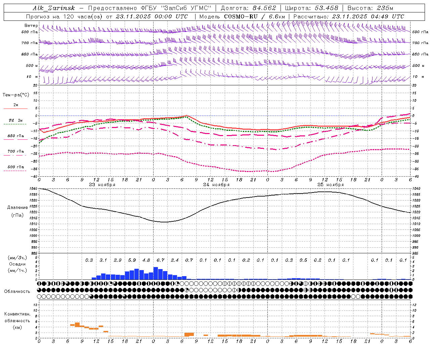Screen dimensions: 430x344
Task: Click the Давление pressure panel label
Action: 17,208
